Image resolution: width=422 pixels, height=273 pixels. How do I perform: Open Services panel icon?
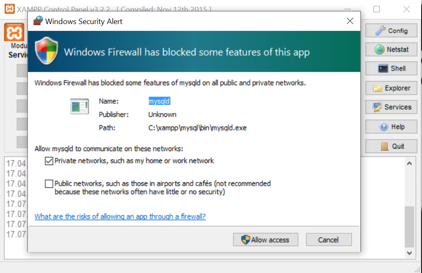click(x=377, y=107)
